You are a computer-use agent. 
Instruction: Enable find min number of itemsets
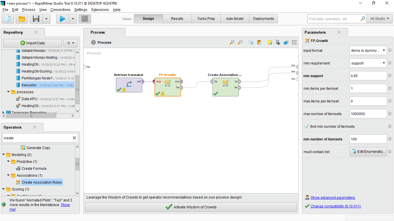pyautogui.click(x=307, y=126)
